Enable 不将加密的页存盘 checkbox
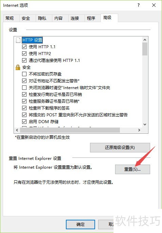162x233 pixels. coord(24,74)
